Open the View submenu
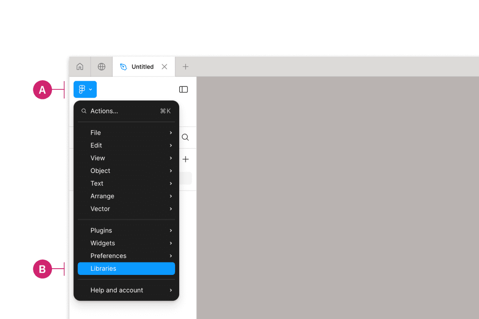 126,158
